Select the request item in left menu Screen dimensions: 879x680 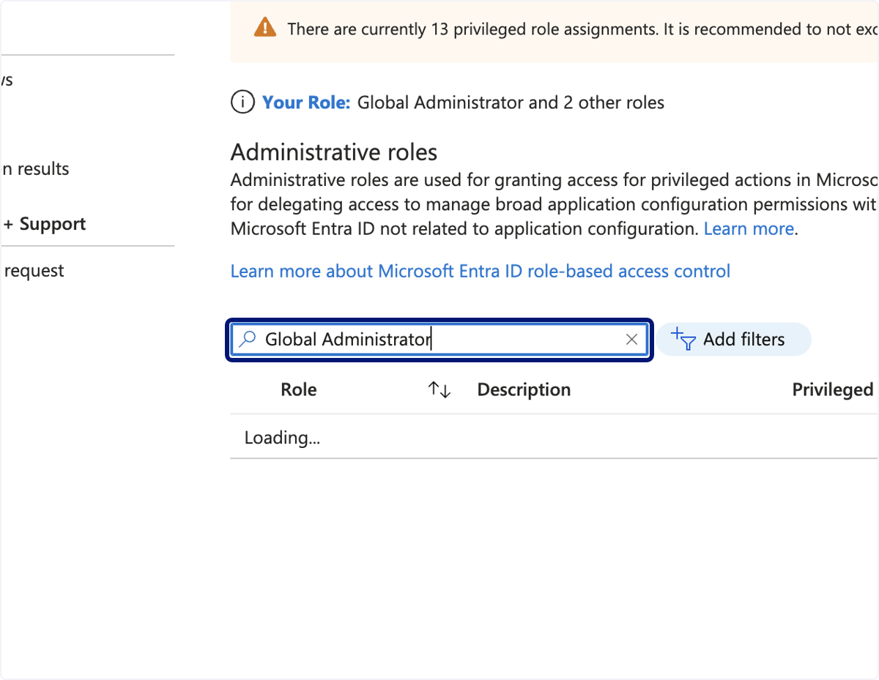(33, 271)
